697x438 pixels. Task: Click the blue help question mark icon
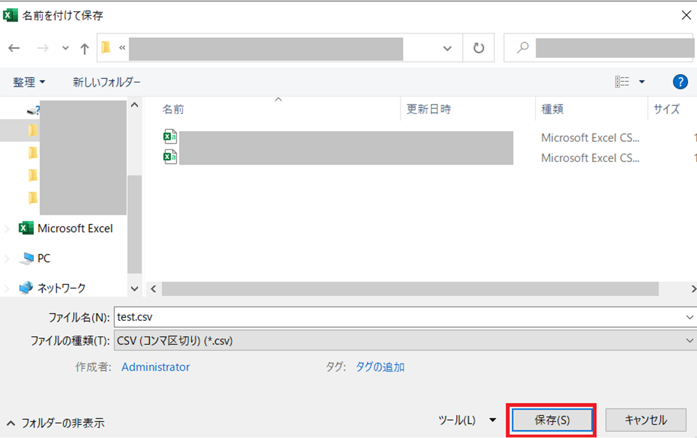[680, 82]
